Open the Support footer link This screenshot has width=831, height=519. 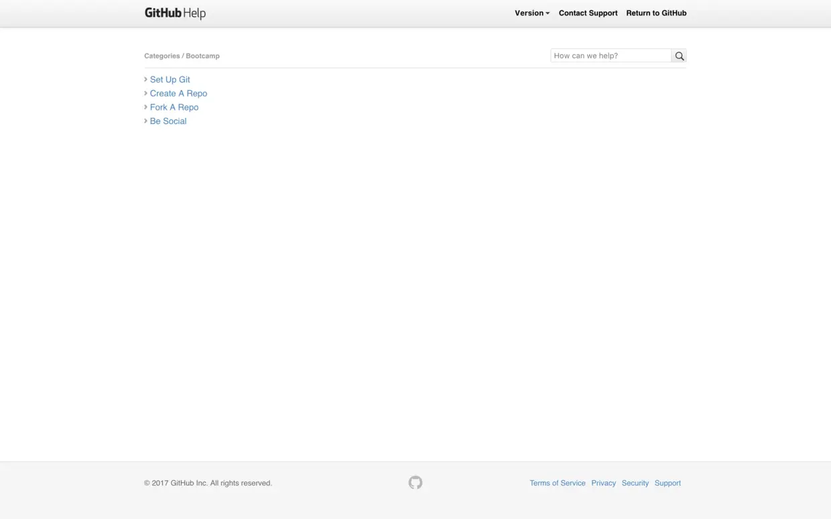(667, 483)
